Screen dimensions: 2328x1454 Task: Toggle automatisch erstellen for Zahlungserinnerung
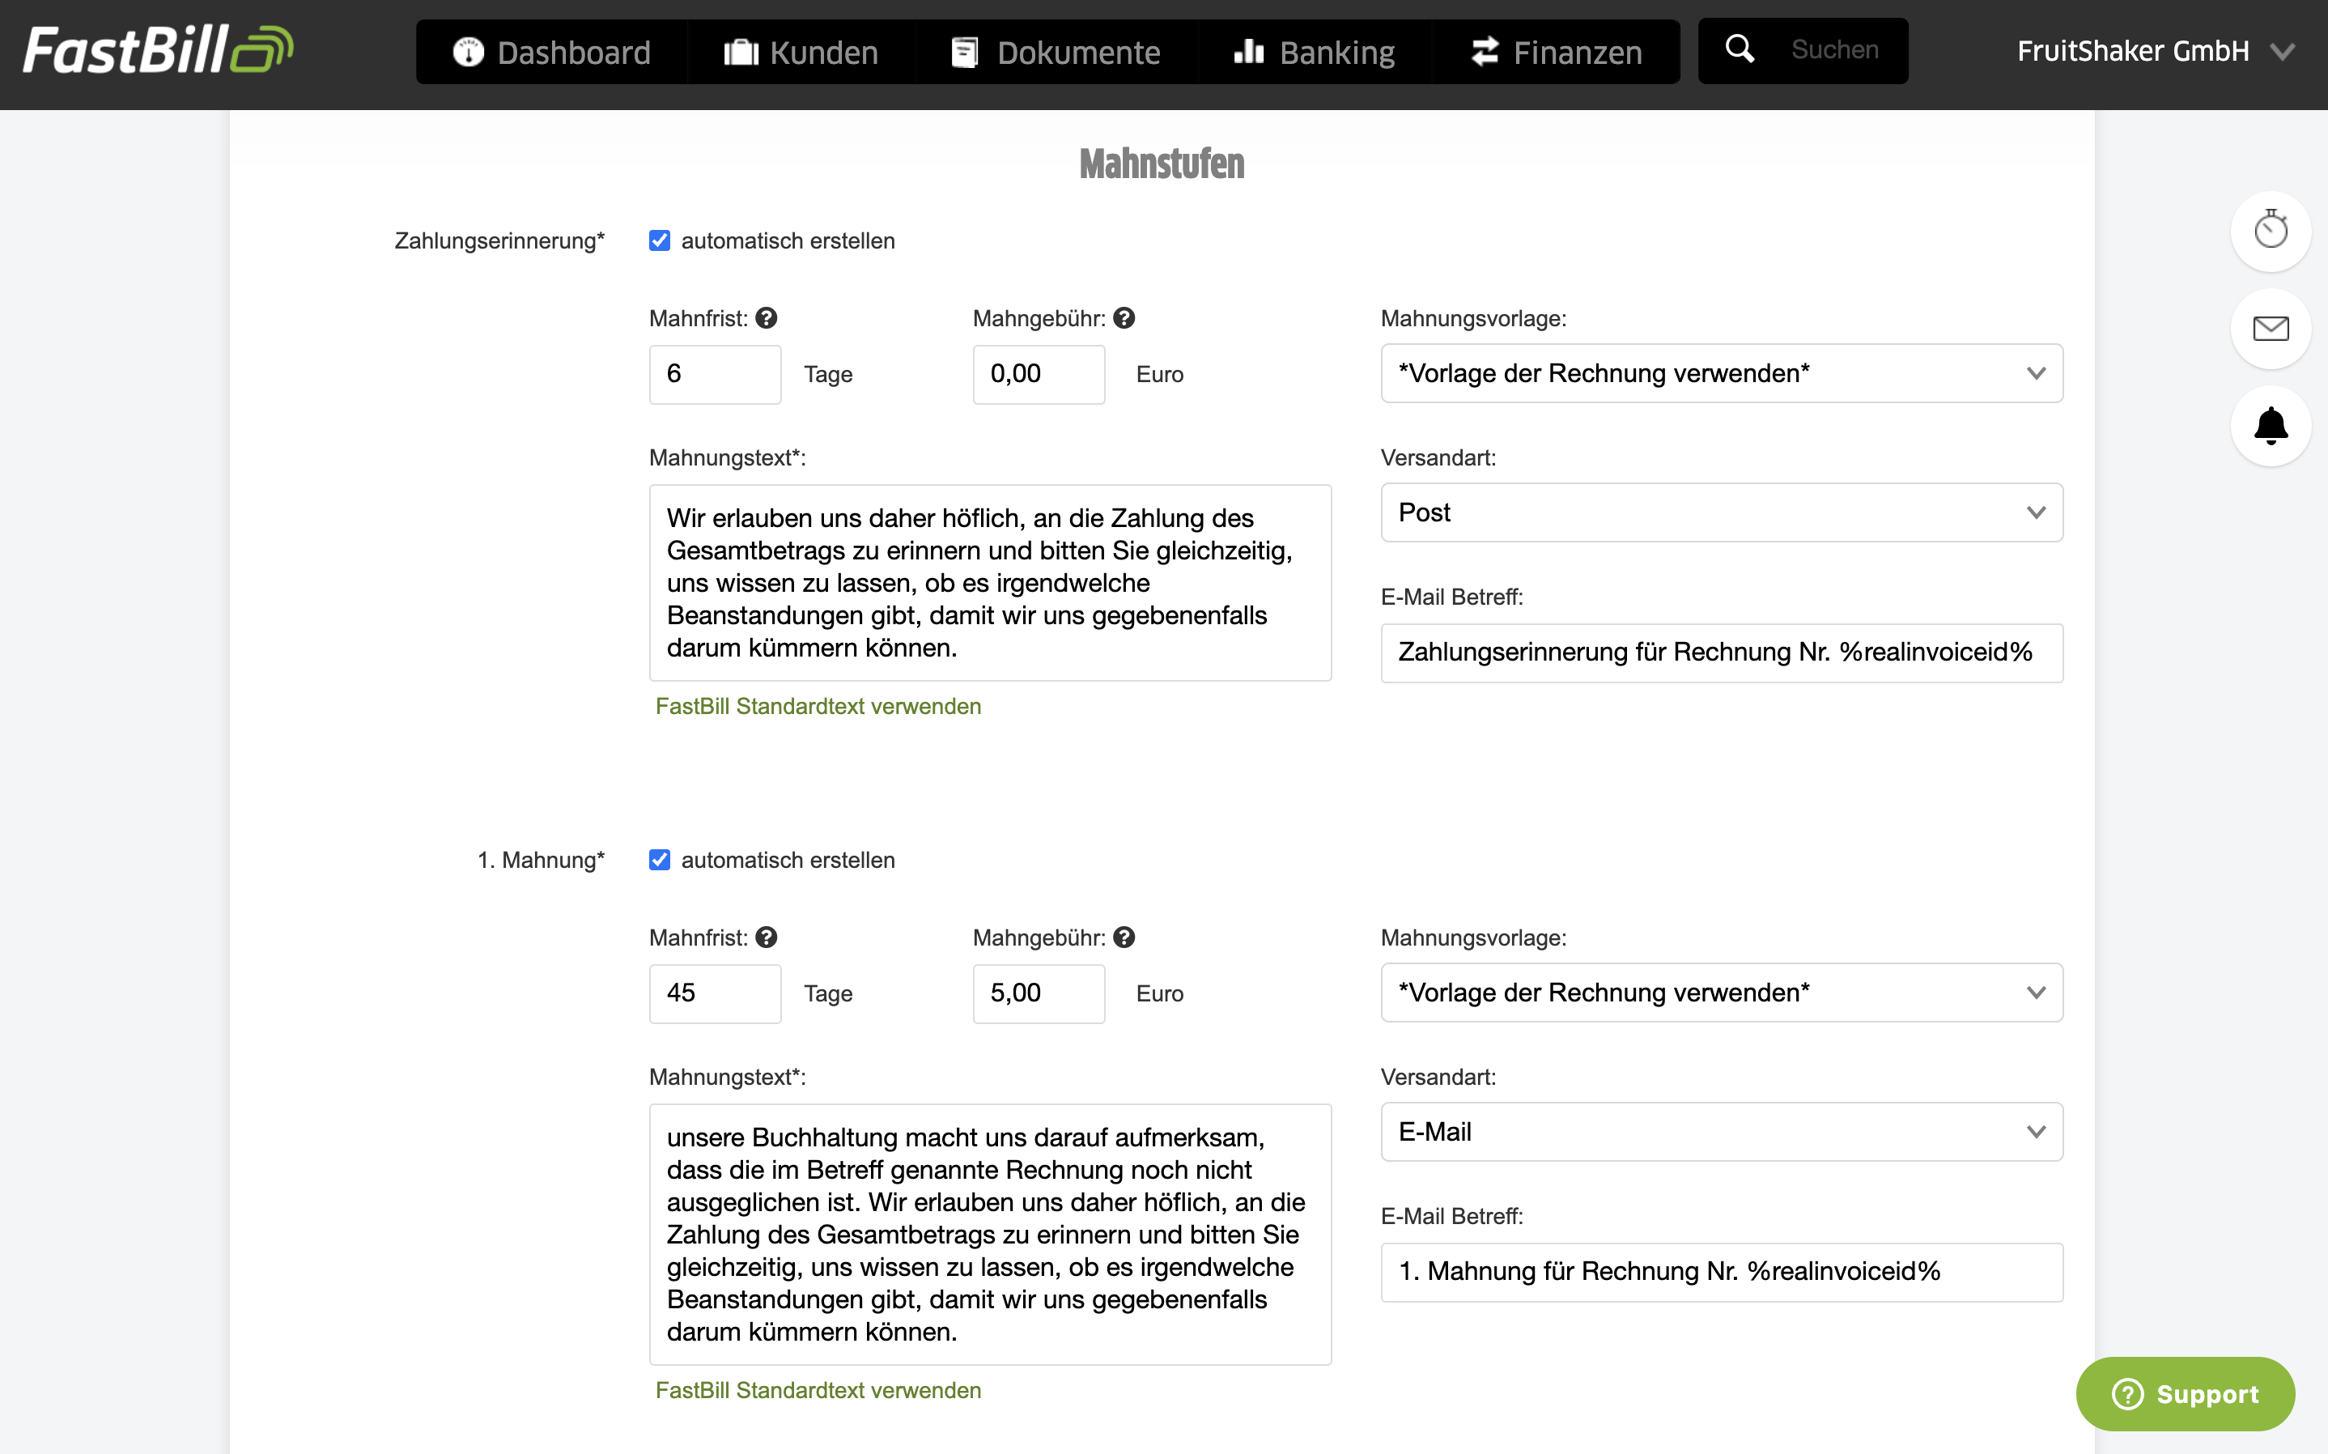tap(660, 240)
